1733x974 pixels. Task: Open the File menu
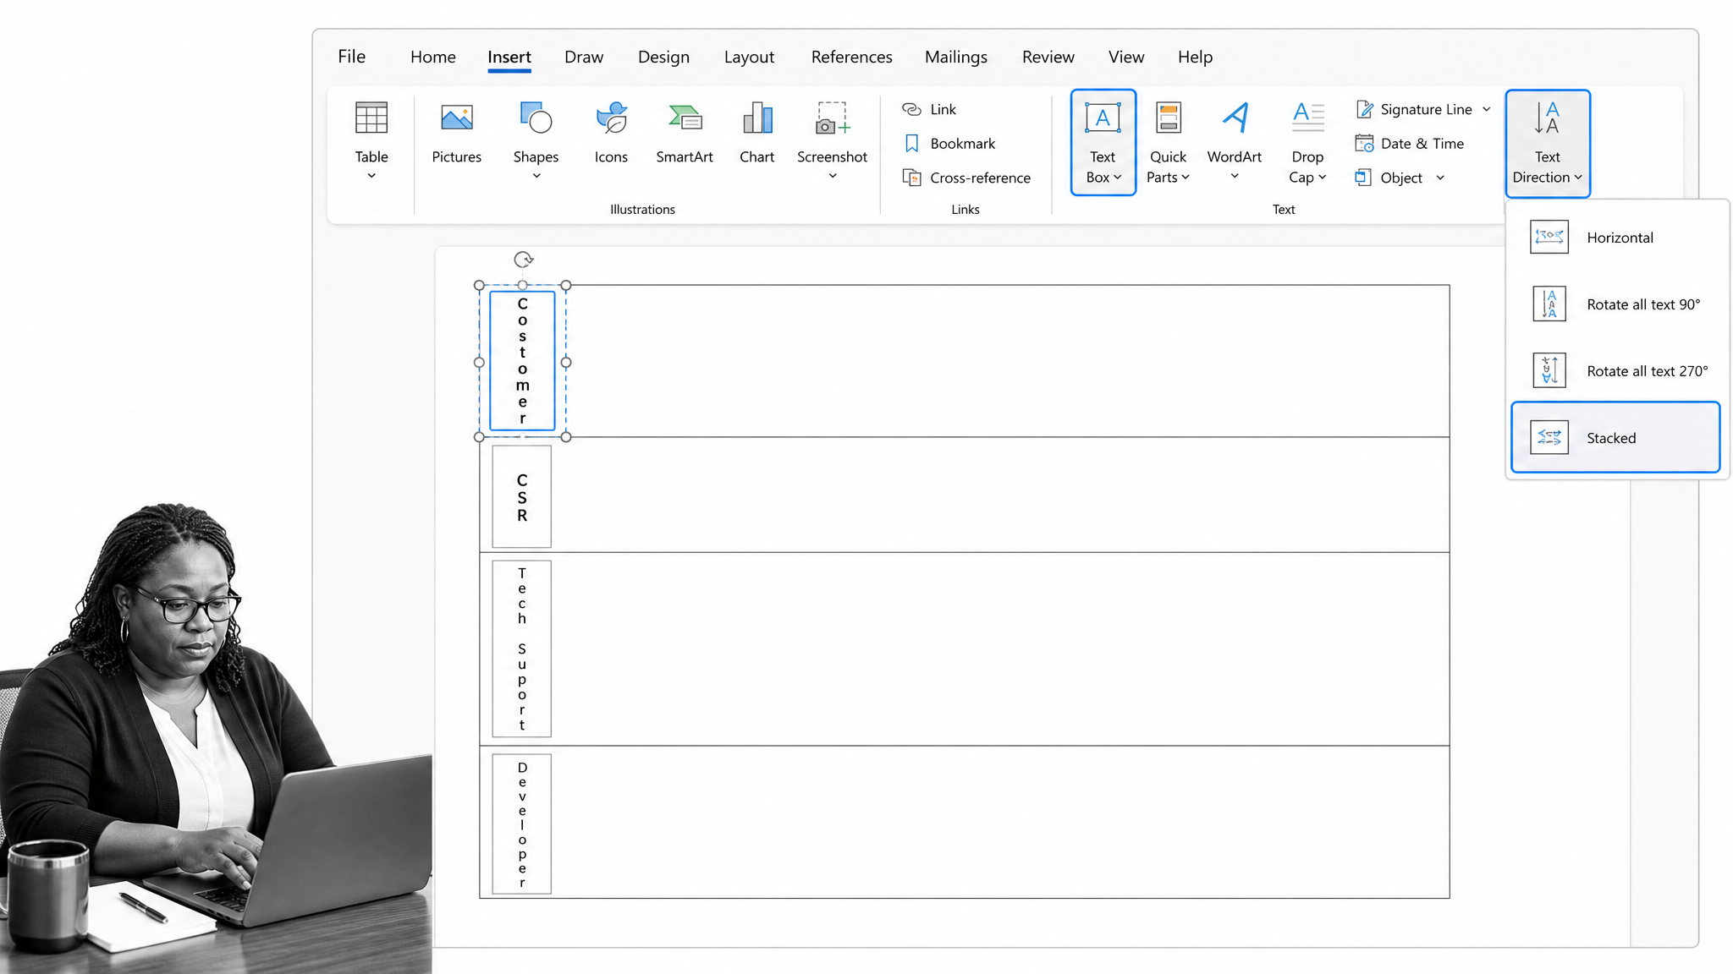[352, 57]
